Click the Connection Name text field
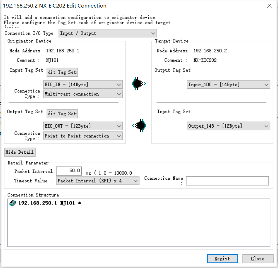Viewport: 278px width, 268px height. click(227, 181)
